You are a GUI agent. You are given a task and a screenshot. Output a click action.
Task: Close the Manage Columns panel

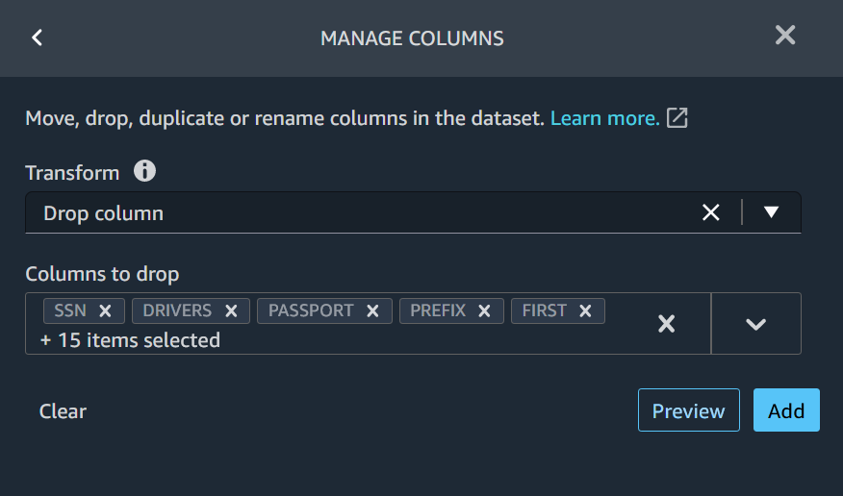pyautogui.click(x=785, y=36)
